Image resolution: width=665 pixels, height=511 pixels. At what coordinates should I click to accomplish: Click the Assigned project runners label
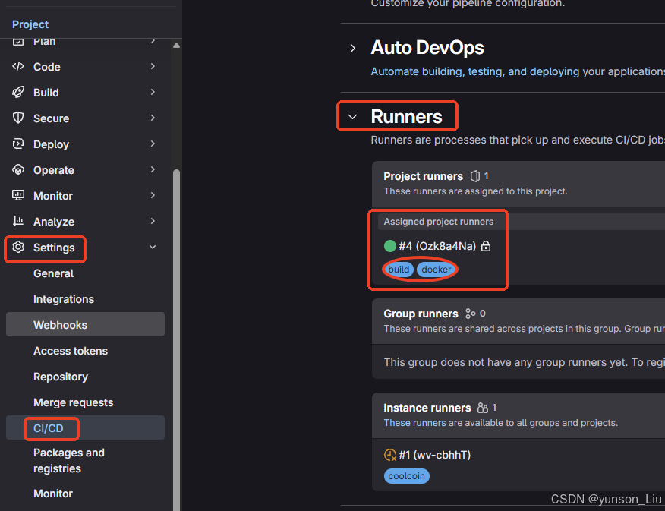[439, 222]
